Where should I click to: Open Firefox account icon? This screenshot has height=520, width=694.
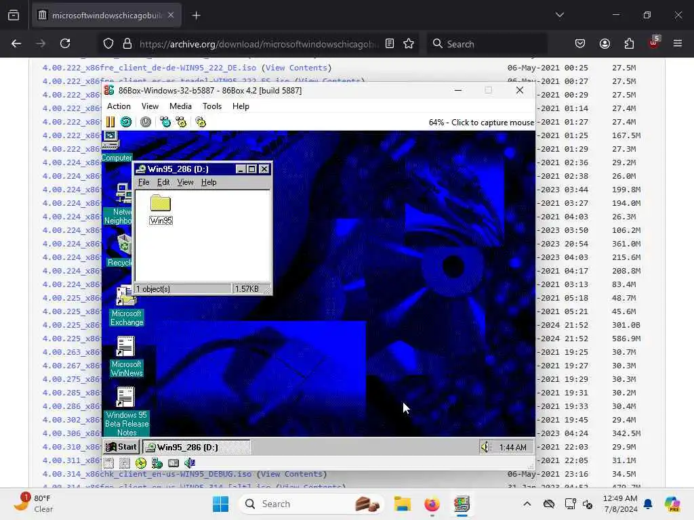(605, 44)
